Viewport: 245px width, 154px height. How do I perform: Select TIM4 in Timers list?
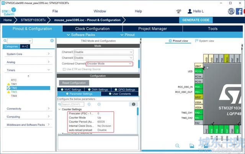tap(14, 96)
